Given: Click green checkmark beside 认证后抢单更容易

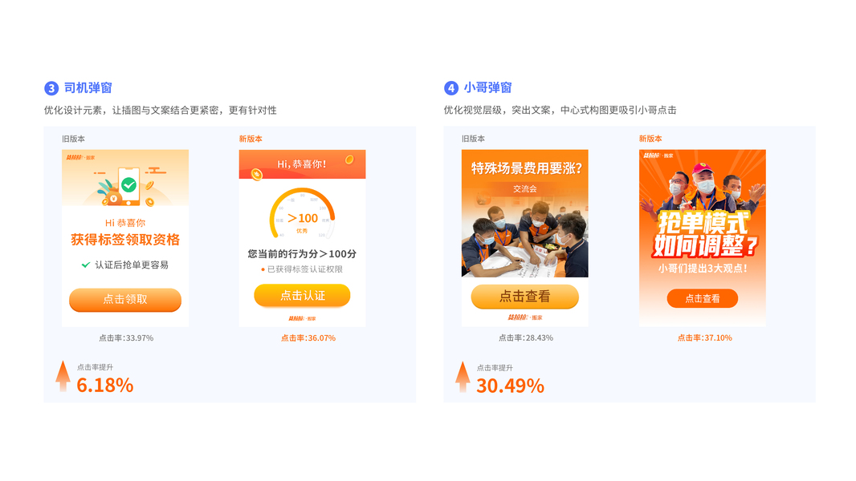Looking at the screenshot, I should [x=86, y=265].
